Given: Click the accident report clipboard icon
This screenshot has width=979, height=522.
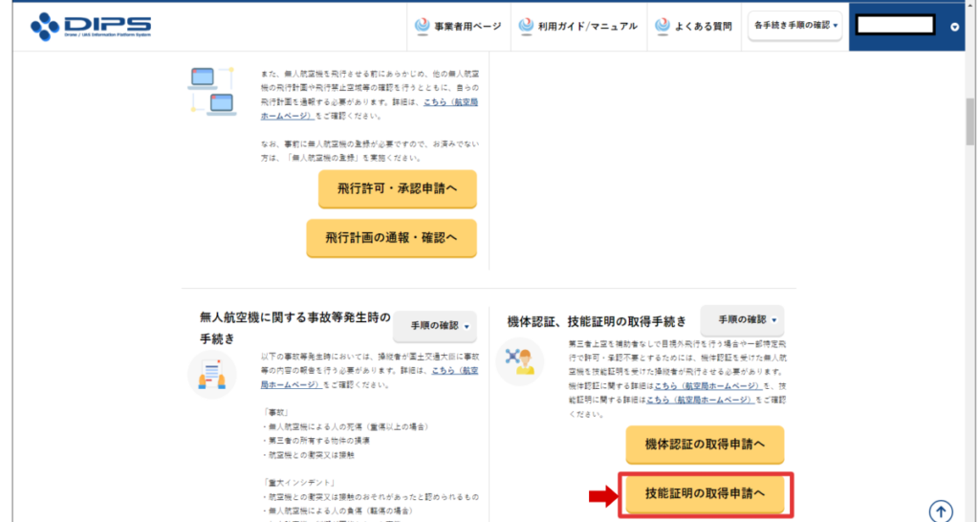Looking at the screenshot, I should pos(211,375).
